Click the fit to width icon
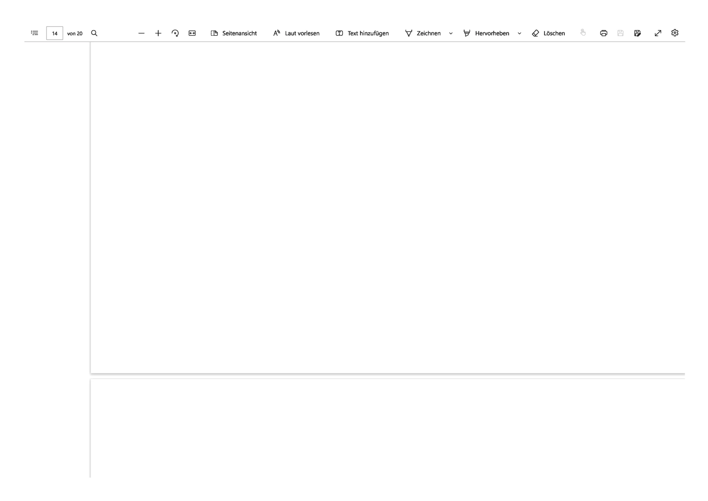 192,33
